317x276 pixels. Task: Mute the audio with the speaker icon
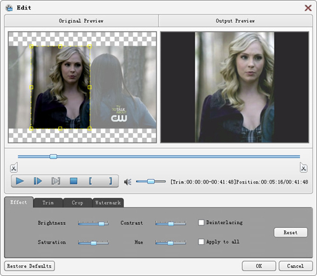click(127, 182)
